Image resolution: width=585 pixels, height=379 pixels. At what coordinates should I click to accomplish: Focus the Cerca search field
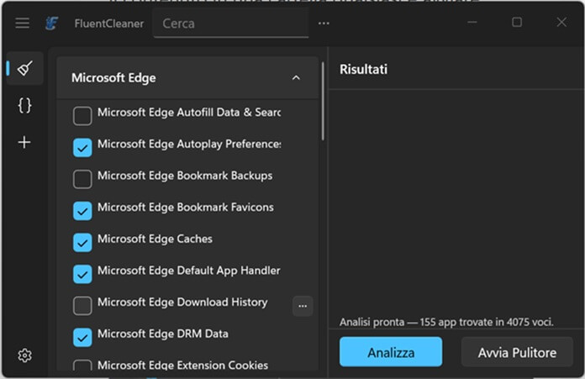[x=231, y=24]
